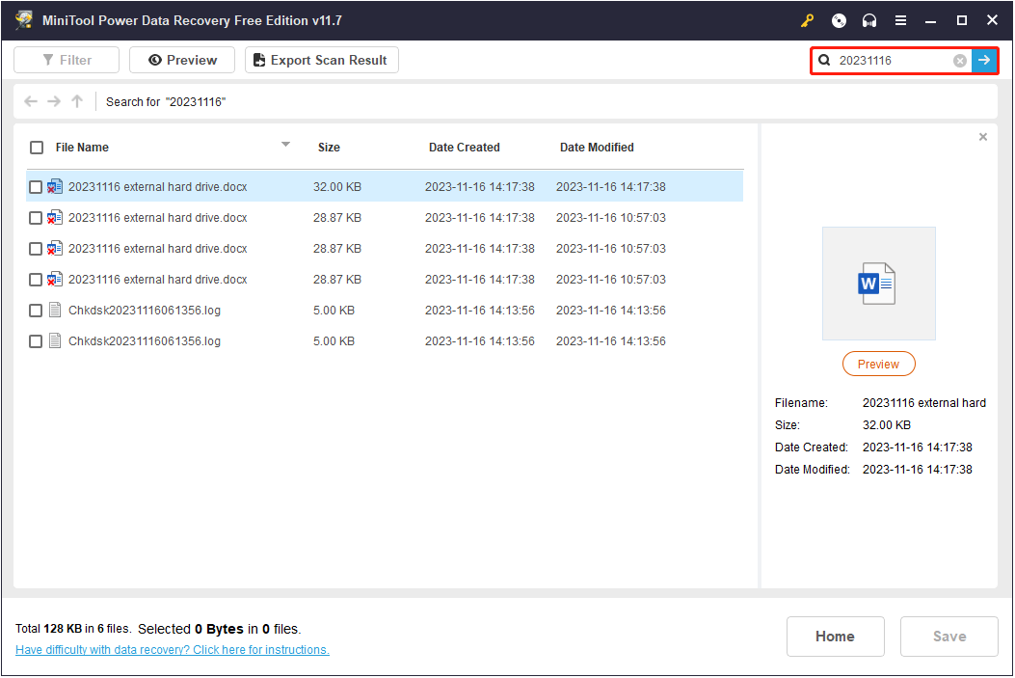Go back with the left arrow
This screenshot has height=678, width=1015.
pos(31,101)
